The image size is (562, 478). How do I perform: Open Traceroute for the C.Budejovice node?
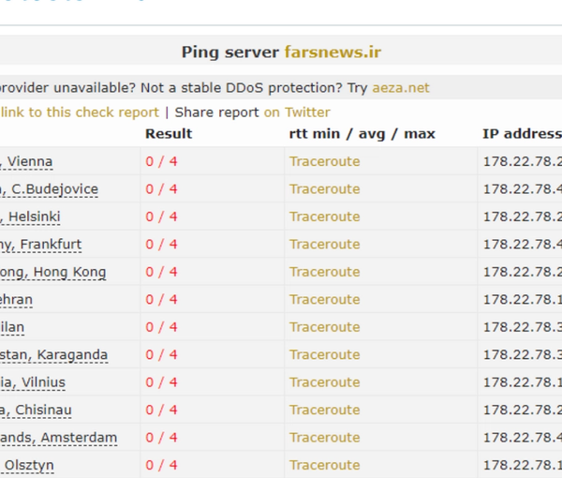[325, 189]
